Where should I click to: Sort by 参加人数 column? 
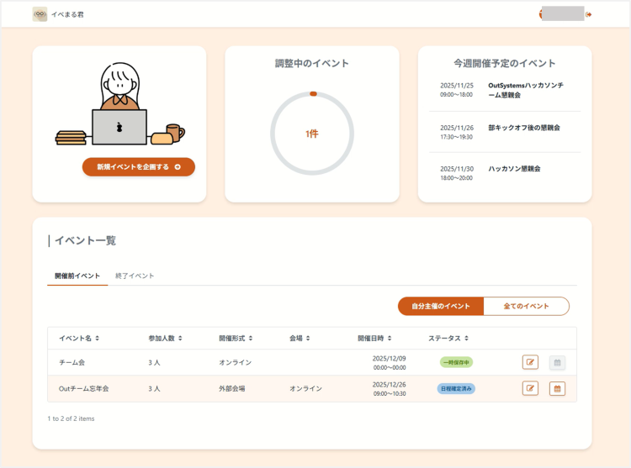click(x=165, y=338)
